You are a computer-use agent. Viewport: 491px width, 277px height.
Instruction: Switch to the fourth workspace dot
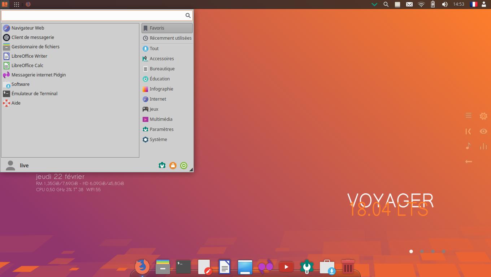coord(443,251)
